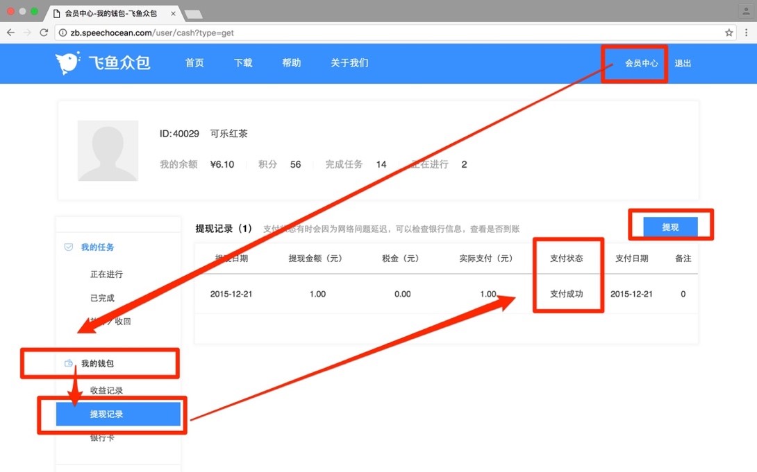The height and width of the screenshot is (472, 757).
Task: Click the 积分 value 56
Action: (x=295, y=164)
